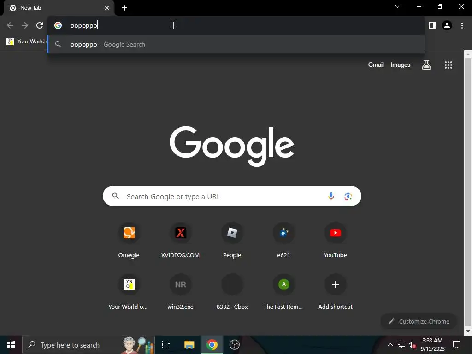Open the Windows Start menu
This screenshot has height=354, width=472.
click(11, 345)
